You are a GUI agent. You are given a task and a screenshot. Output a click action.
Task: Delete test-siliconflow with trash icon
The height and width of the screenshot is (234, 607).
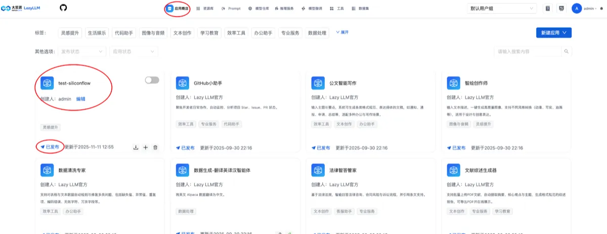coord(155,148)
